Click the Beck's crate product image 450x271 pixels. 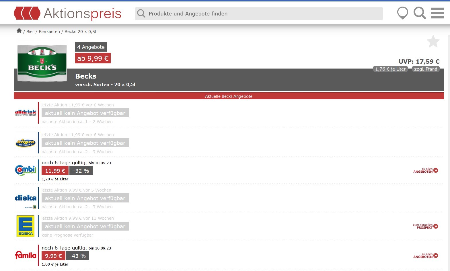42,63
